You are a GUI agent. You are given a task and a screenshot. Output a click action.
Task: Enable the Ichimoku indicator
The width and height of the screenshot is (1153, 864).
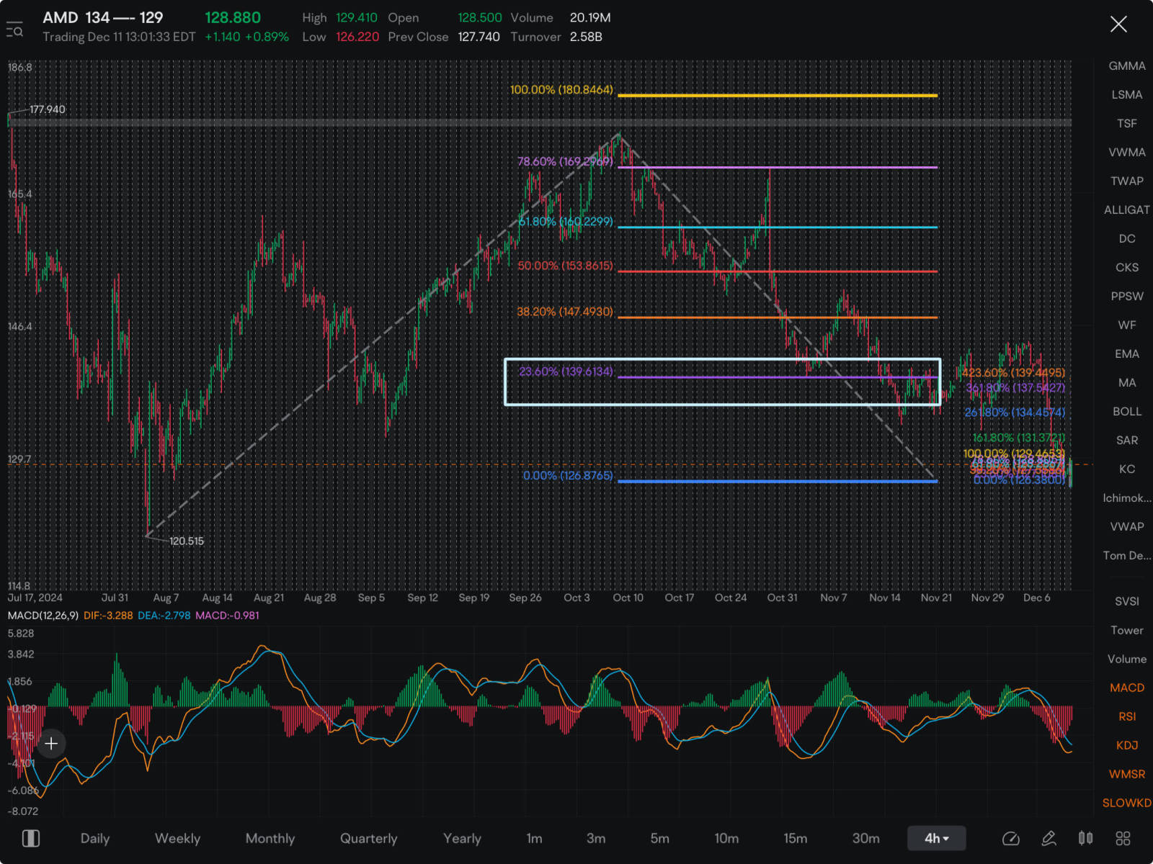[x=1127, y=498]
